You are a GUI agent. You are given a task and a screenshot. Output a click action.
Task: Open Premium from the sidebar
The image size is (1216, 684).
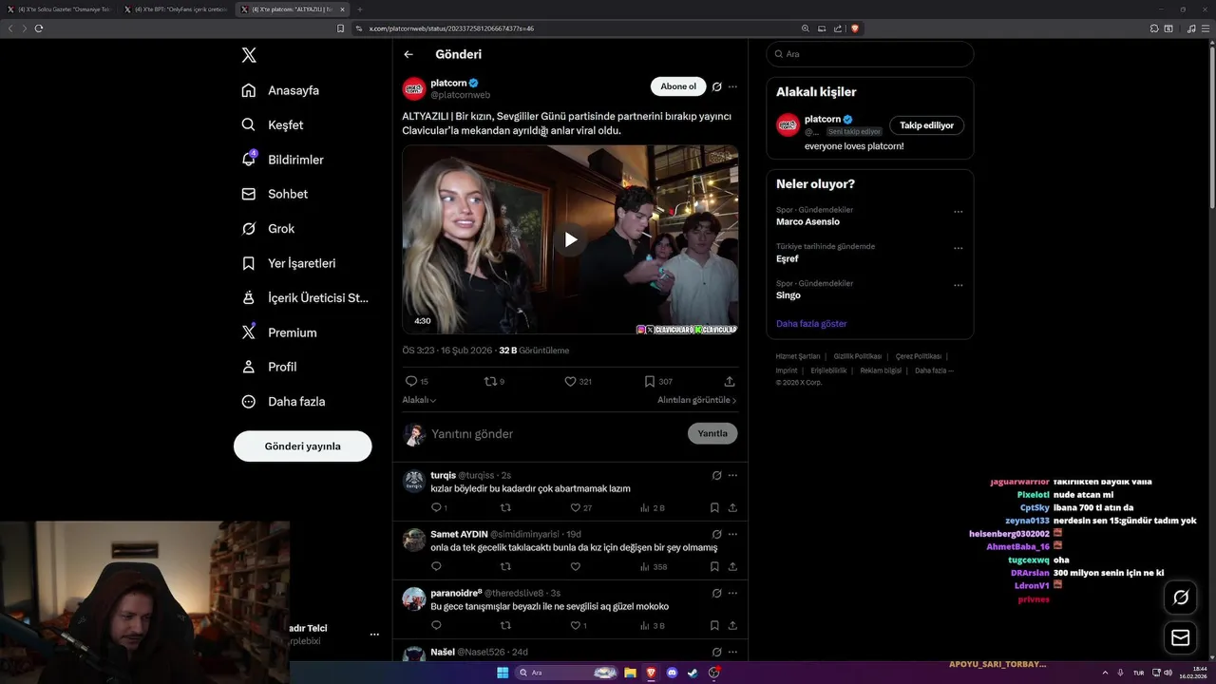coord(279,332)
